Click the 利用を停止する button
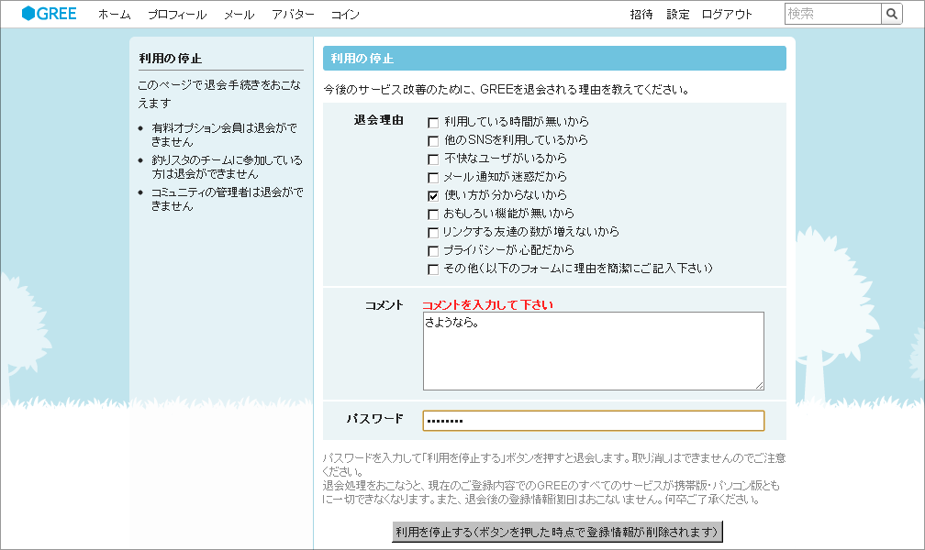Viewport: 925px width, 550px height. click(558, 532)
